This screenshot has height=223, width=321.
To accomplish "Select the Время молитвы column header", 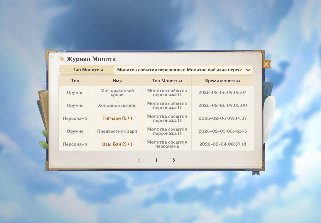I will (223, 81).
